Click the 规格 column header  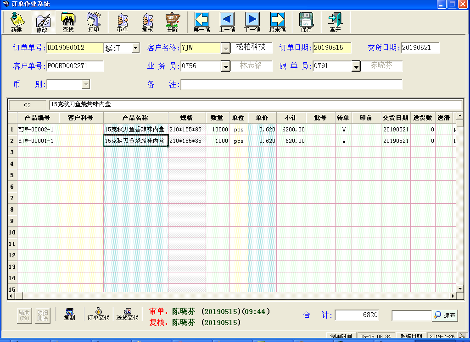pos(187,118)
